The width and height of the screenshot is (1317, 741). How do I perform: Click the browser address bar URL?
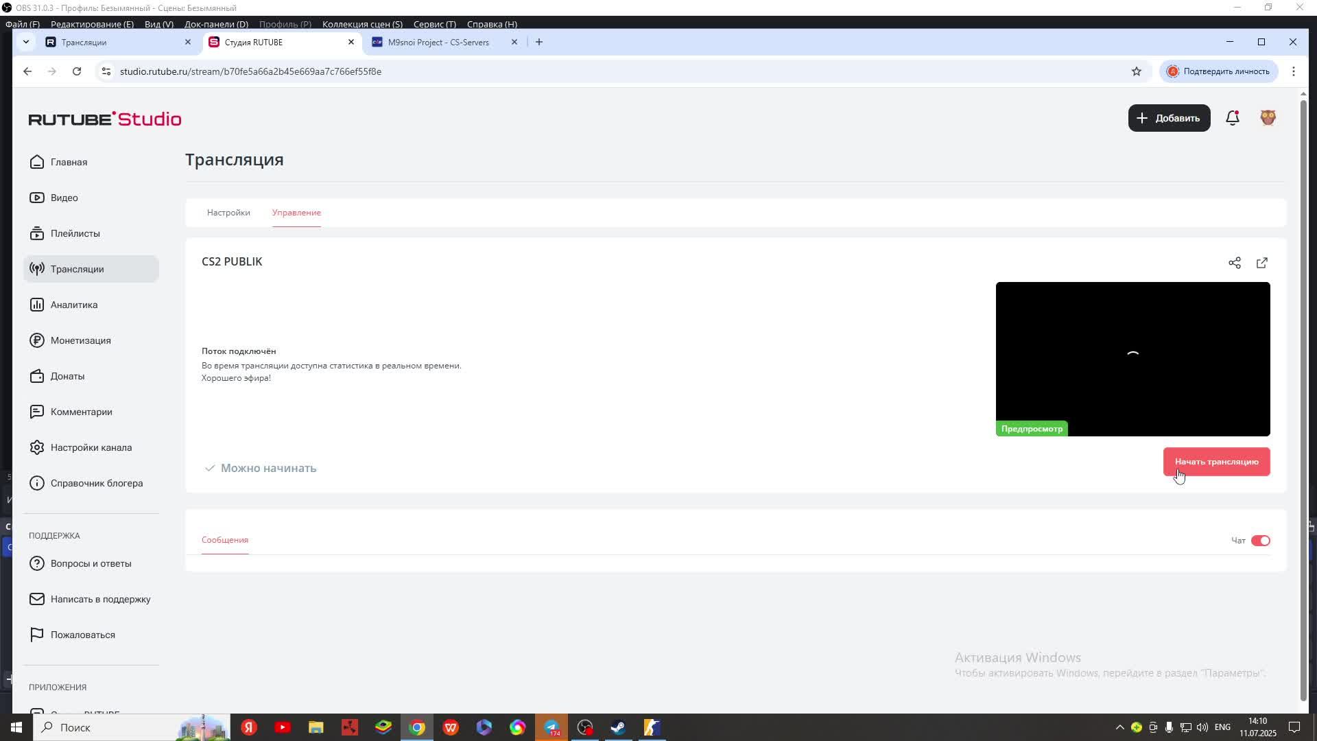tap(250, 71)
